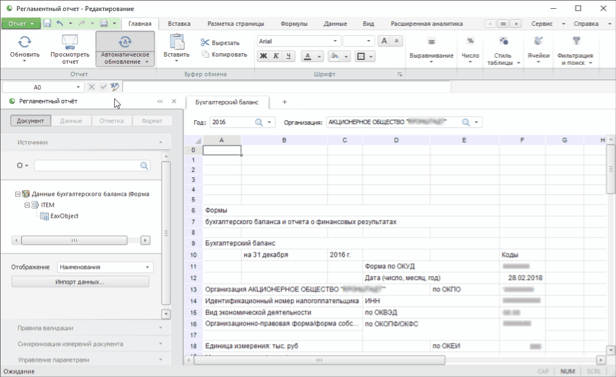Toggle underline Ч formatting
Screen dimensions: 616x377
tap(289, 56)
